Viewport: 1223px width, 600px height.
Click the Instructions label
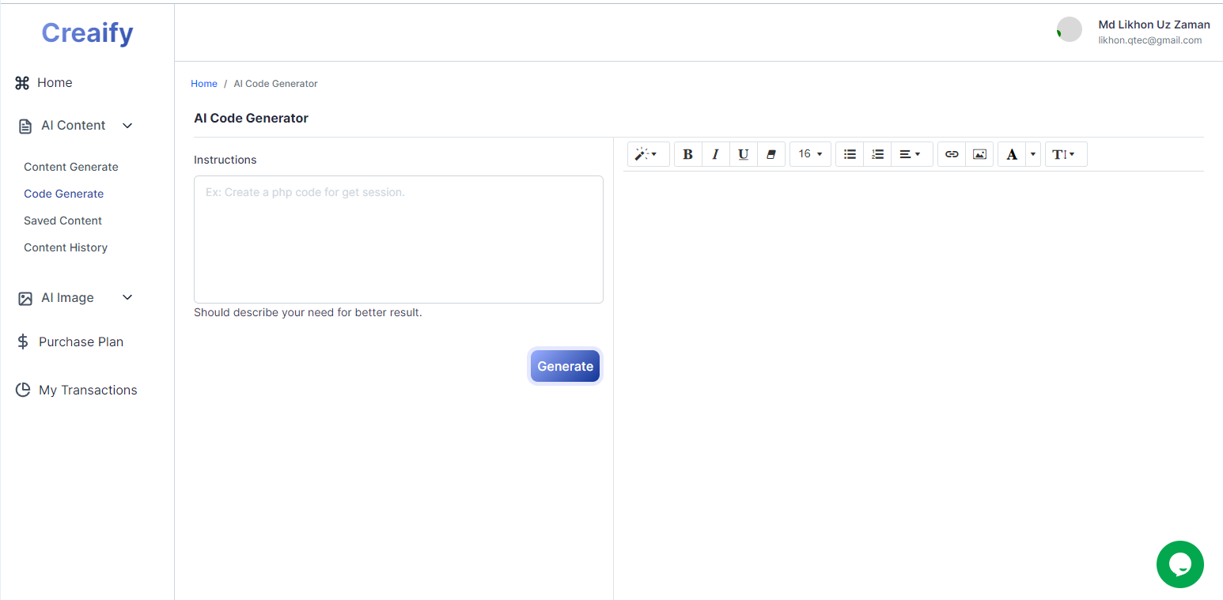(225, 160)
